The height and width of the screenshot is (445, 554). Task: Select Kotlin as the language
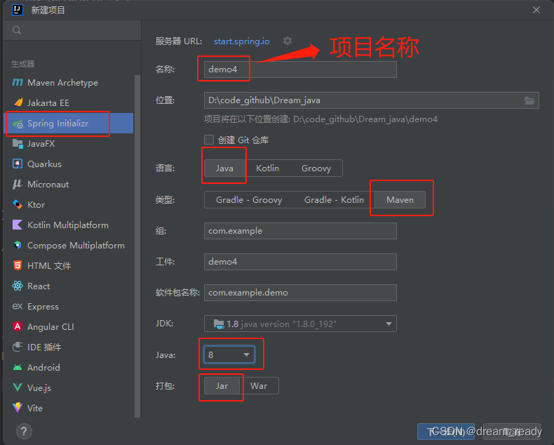(267, 168)
